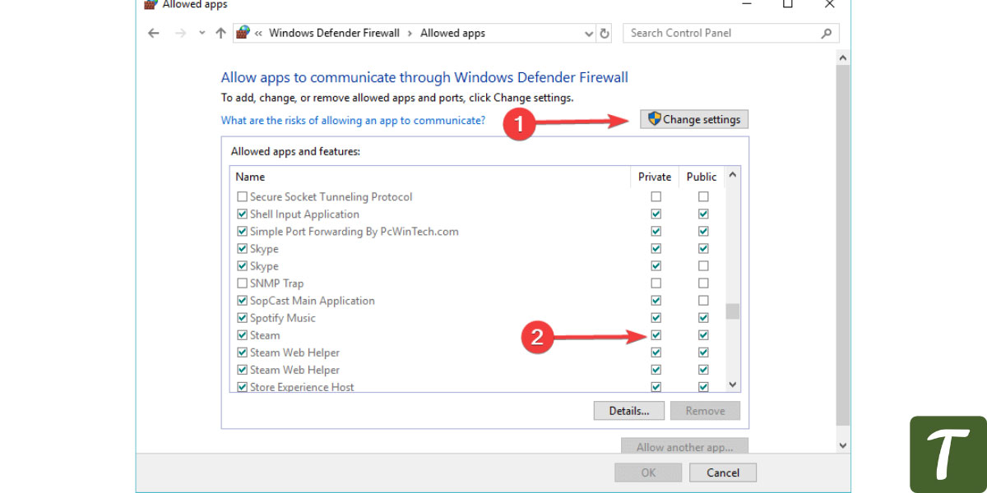Toggle Public for Shell Input Application
This screenshot has height=493, width=987.
703,214
